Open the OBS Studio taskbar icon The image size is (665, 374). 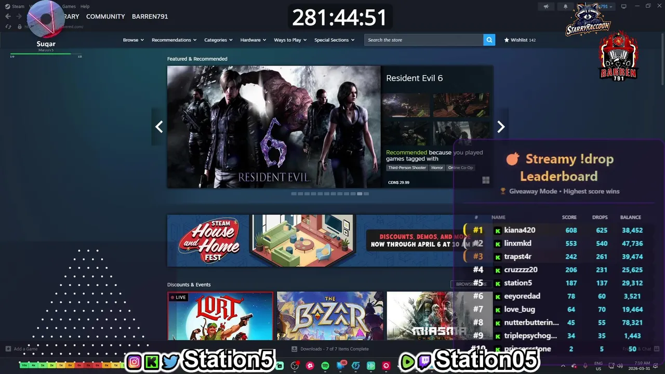click(295, 366)
